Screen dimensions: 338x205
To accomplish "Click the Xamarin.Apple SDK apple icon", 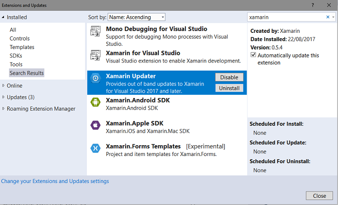I will coord(95,125).
